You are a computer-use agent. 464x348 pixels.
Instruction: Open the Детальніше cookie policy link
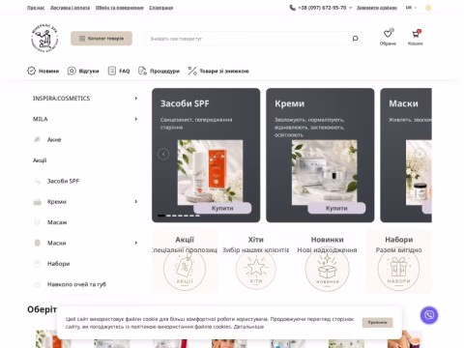click(248, 327)
